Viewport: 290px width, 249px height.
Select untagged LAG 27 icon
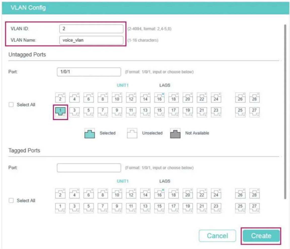[255, 112]
